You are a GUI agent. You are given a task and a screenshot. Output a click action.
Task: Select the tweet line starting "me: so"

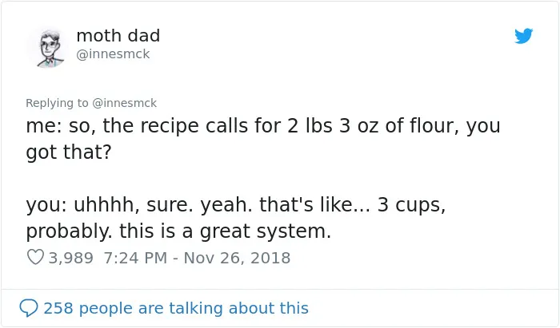(x=263, y=126)
